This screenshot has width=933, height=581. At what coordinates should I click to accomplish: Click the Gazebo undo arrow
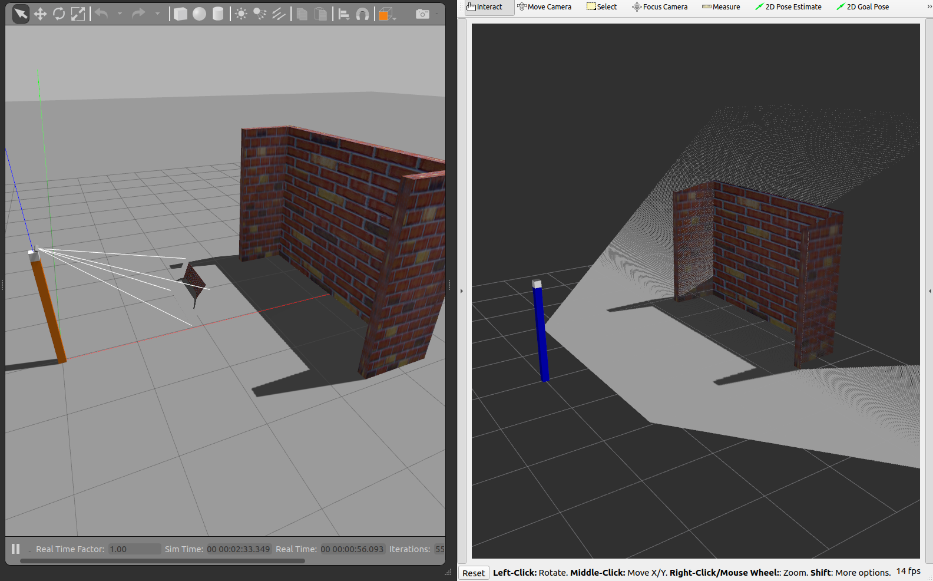[101, 14]
